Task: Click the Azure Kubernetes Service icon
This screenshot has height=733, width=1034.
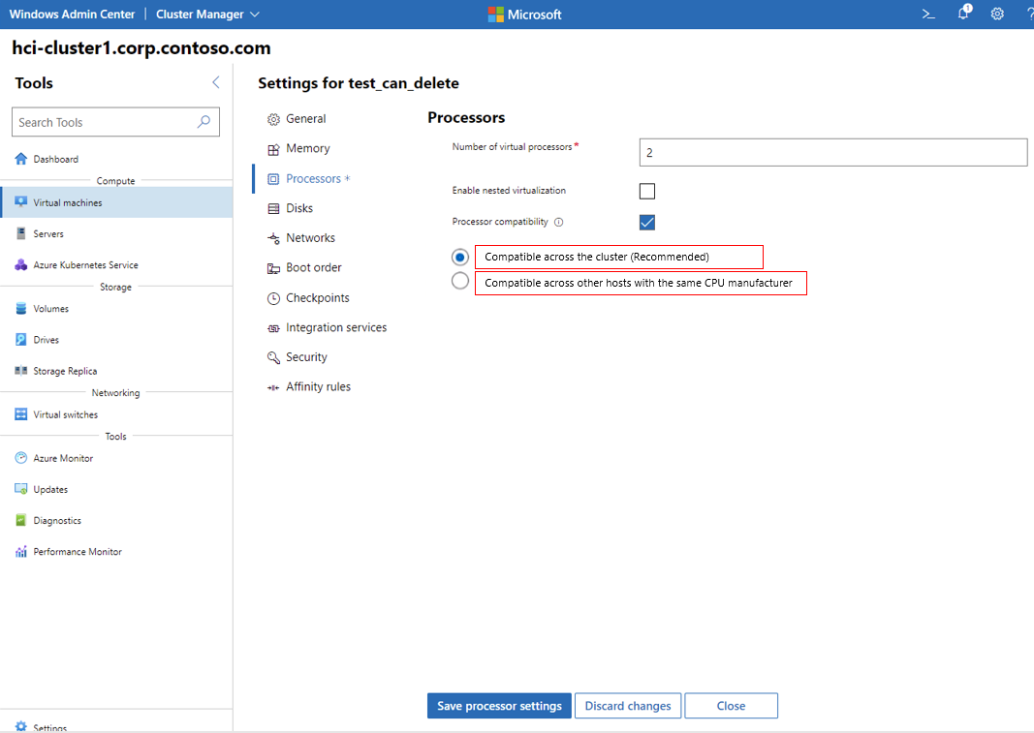Action: tap(21, 264)
